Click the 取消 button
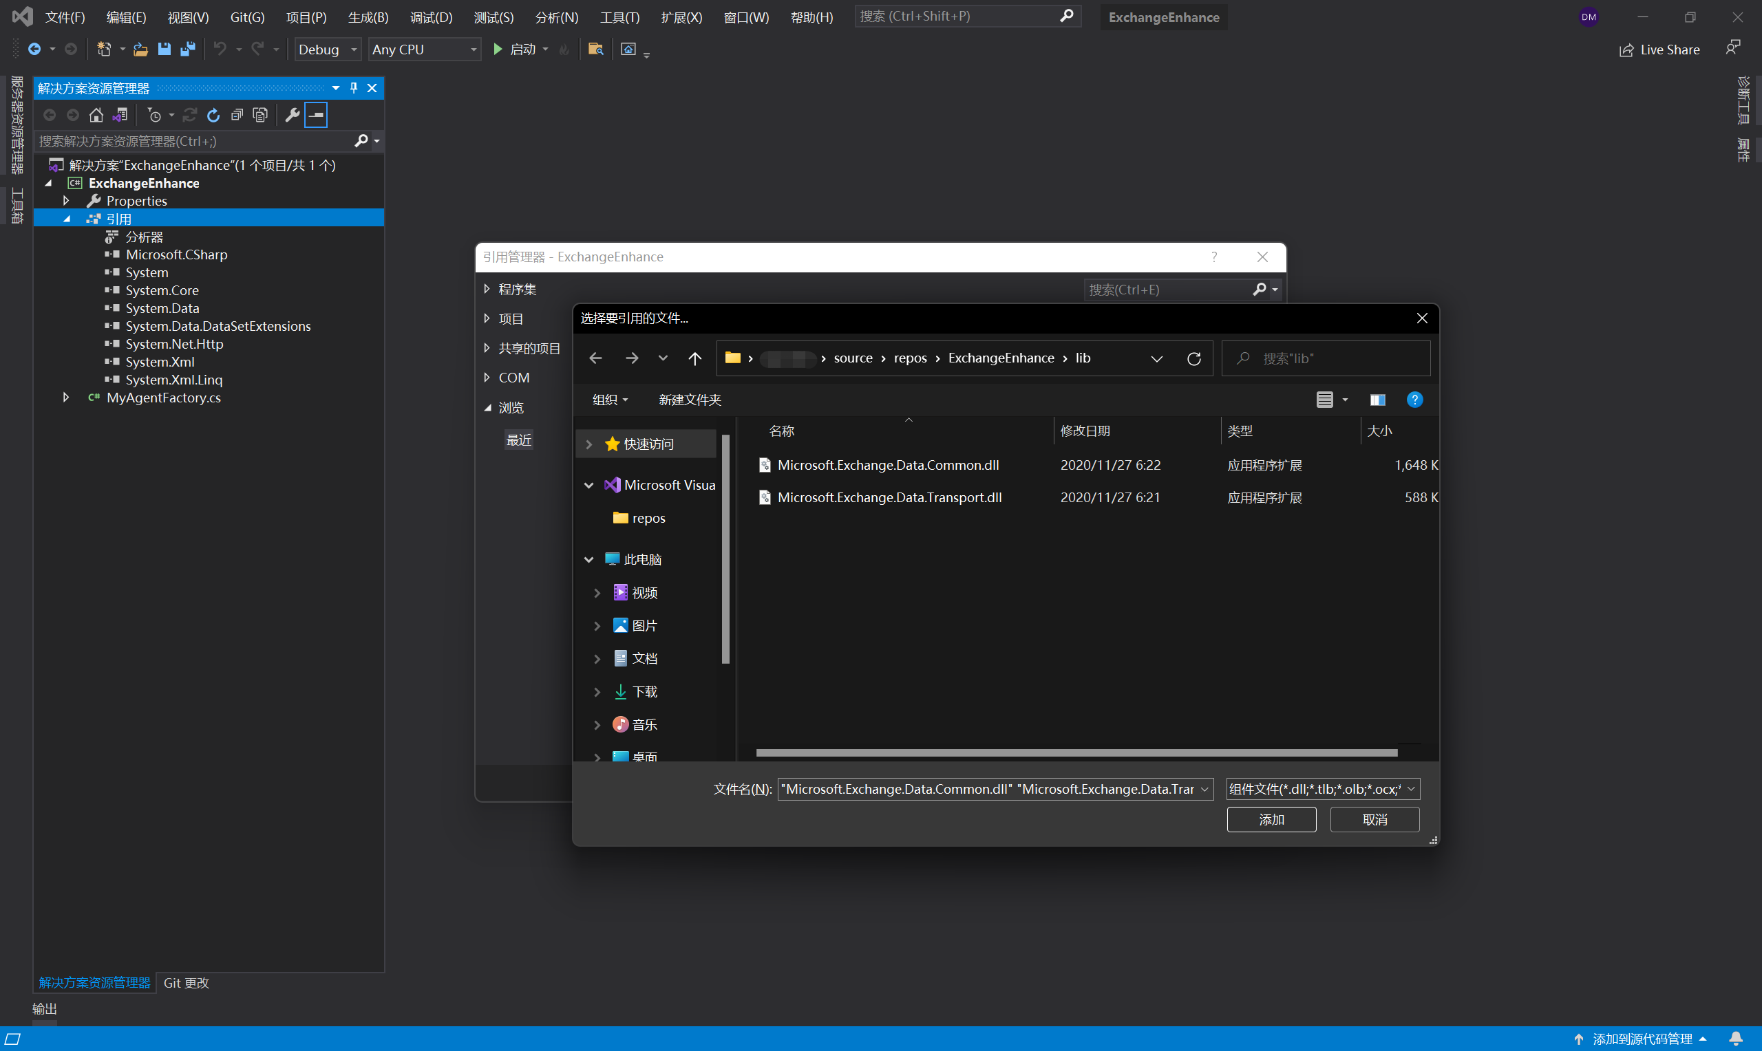Image resolution: width=1762 pixels, height=1051 pixels. [1374, 819]
